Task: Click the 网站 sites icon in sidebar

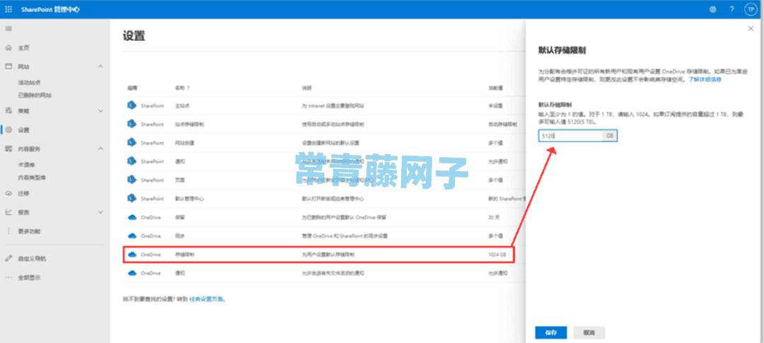Action: [8, 66]
